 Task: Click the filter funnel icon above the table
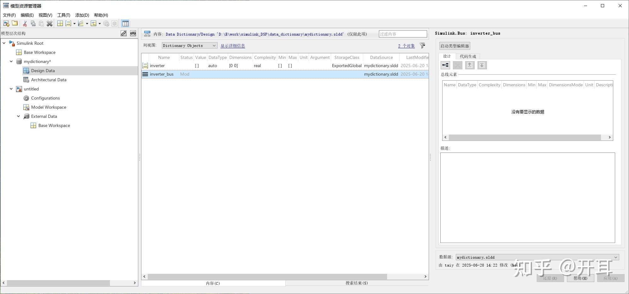(422, 46)
